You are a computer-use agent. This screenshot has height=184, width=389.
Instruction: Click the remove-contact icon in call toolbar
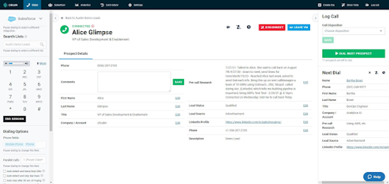[x=239, y=27]
